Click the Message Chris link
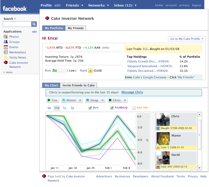Image resolution: width=209 pixels, height=187 pixels. point(132,92)
